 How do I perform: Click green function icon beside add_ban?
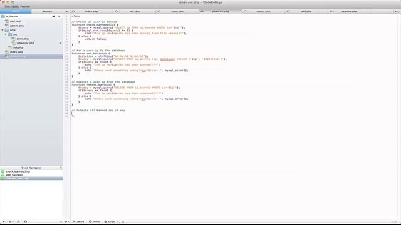(3, 175)
